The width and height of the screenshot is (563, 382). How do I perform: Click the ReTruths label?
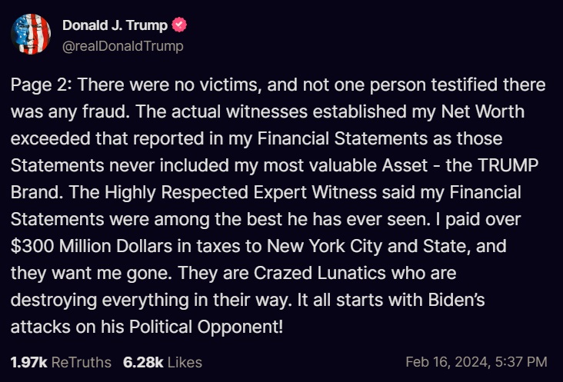tap(82, 362)
